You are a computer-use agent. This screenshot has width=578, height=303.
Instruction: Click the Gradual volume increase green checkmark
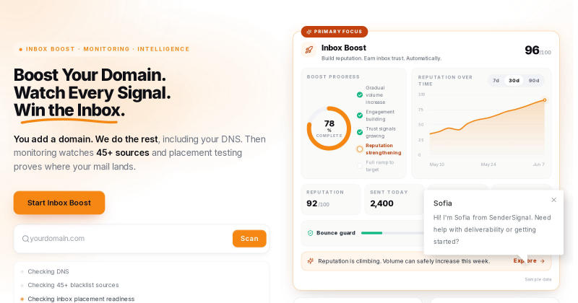(x=360, y=95)
